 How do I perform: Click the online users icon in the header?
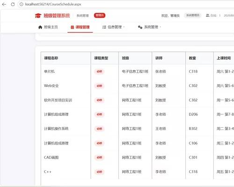pos(207,15)
